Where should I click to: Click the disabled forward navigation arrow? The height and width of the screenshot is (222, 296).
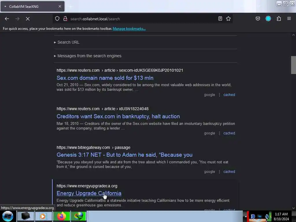[17, 19]
